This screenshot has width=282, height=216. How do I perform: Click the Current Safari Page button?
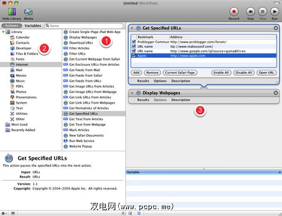coord(180,73)
